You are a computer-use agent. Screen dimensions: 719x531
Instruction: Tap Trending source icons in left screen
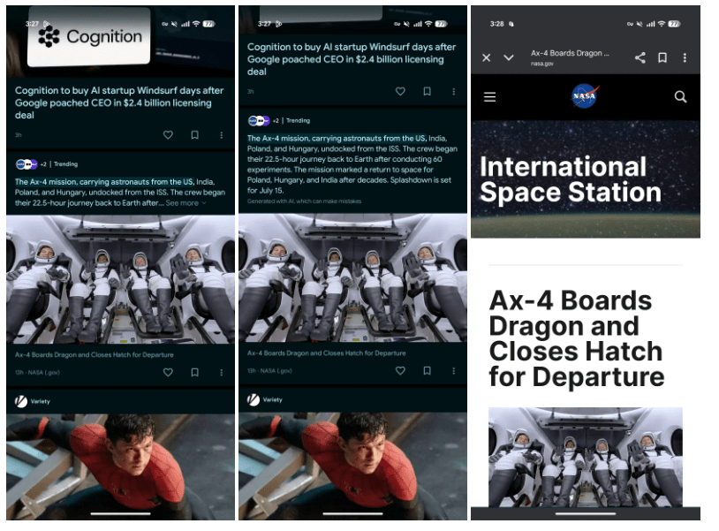point(27,166)
